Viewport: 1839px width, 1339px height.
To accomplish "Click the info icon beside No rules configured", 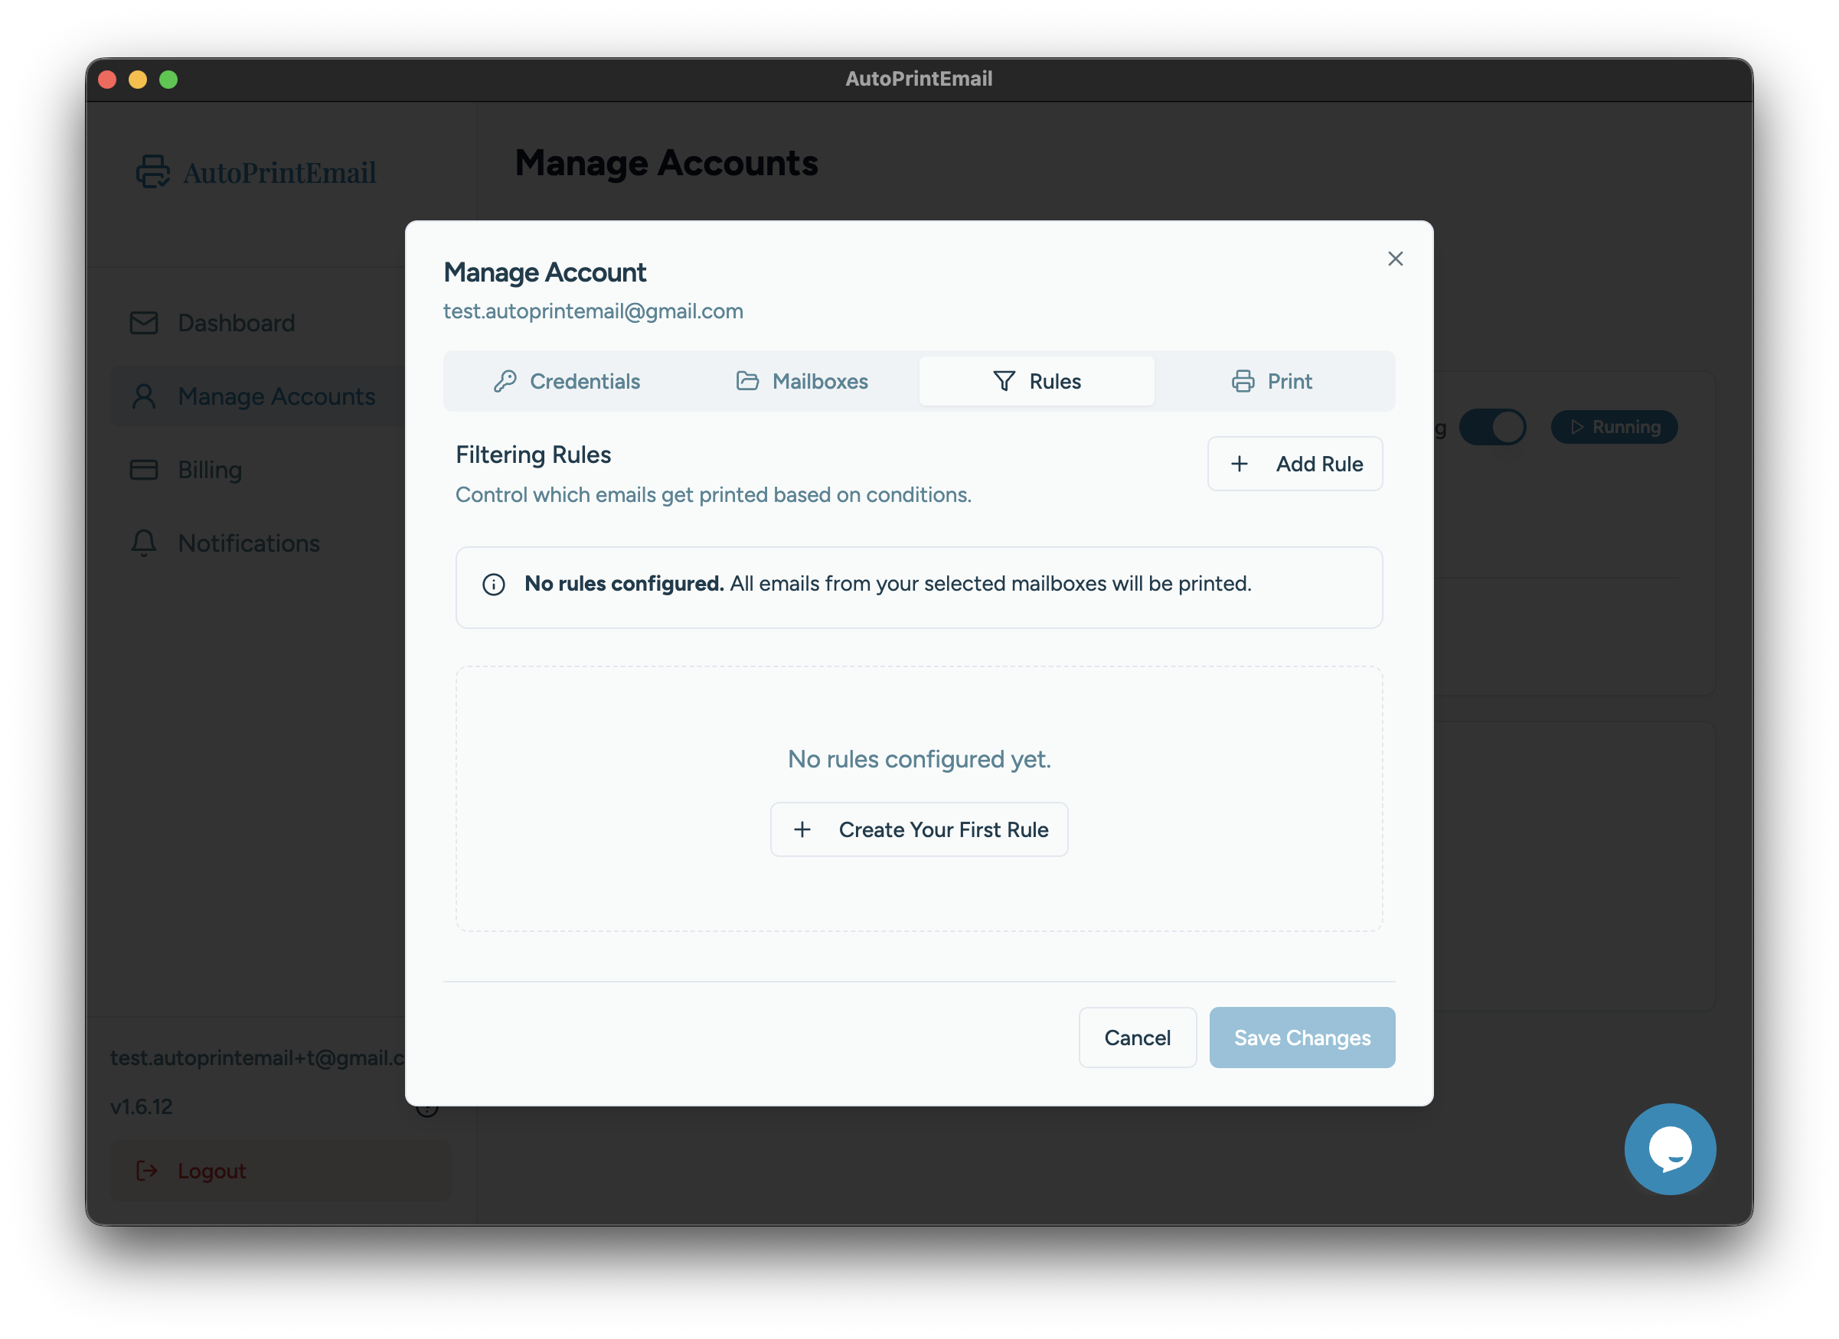I will click(494, 585).
